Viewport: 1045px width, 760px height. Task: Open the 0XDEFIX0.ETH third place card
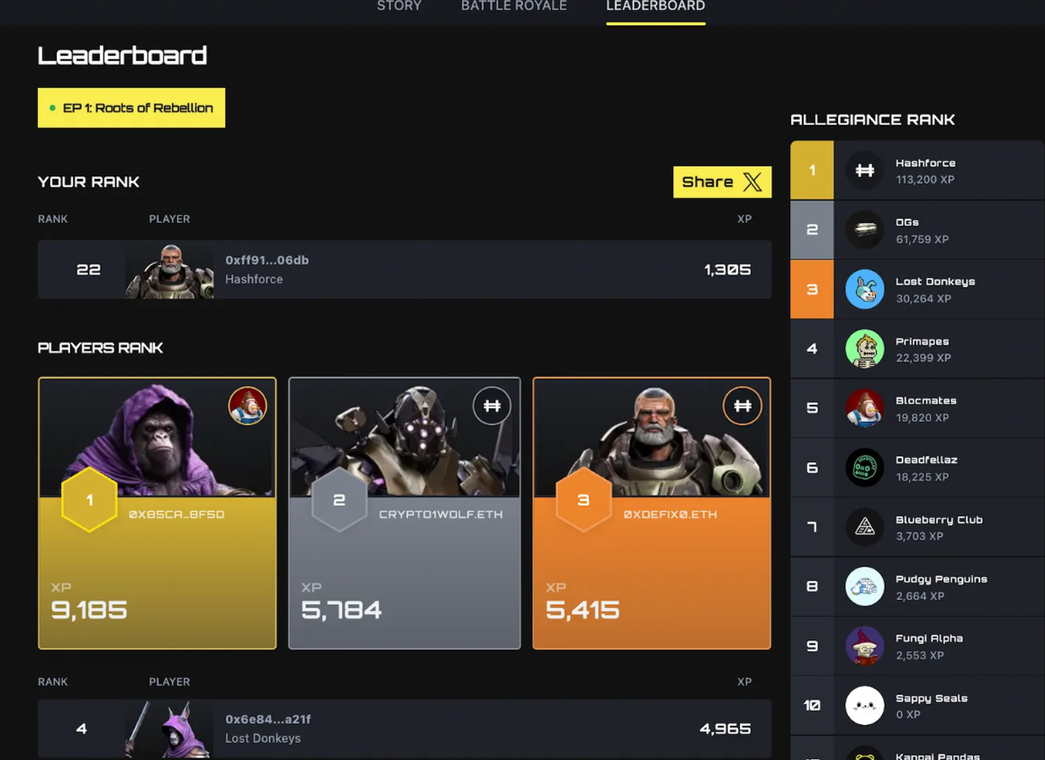(x=652, y=513)
